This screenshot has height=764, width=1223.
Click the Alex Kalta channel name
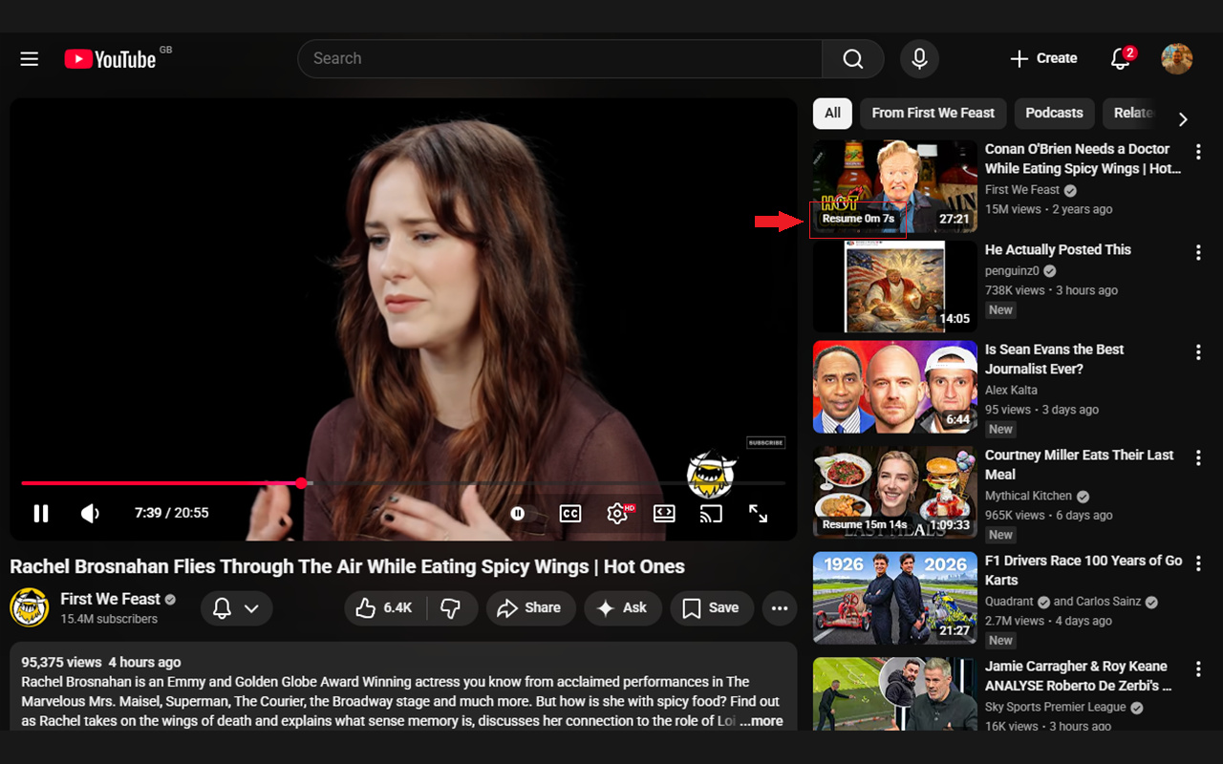tap(1011, 391)
